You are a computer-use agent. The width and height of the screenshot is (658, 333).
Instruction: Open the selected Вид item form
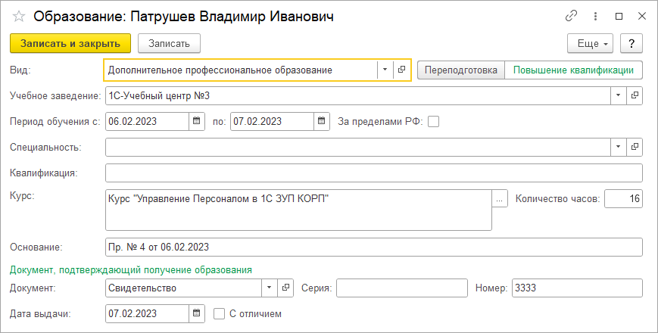(x=401, y=70)
